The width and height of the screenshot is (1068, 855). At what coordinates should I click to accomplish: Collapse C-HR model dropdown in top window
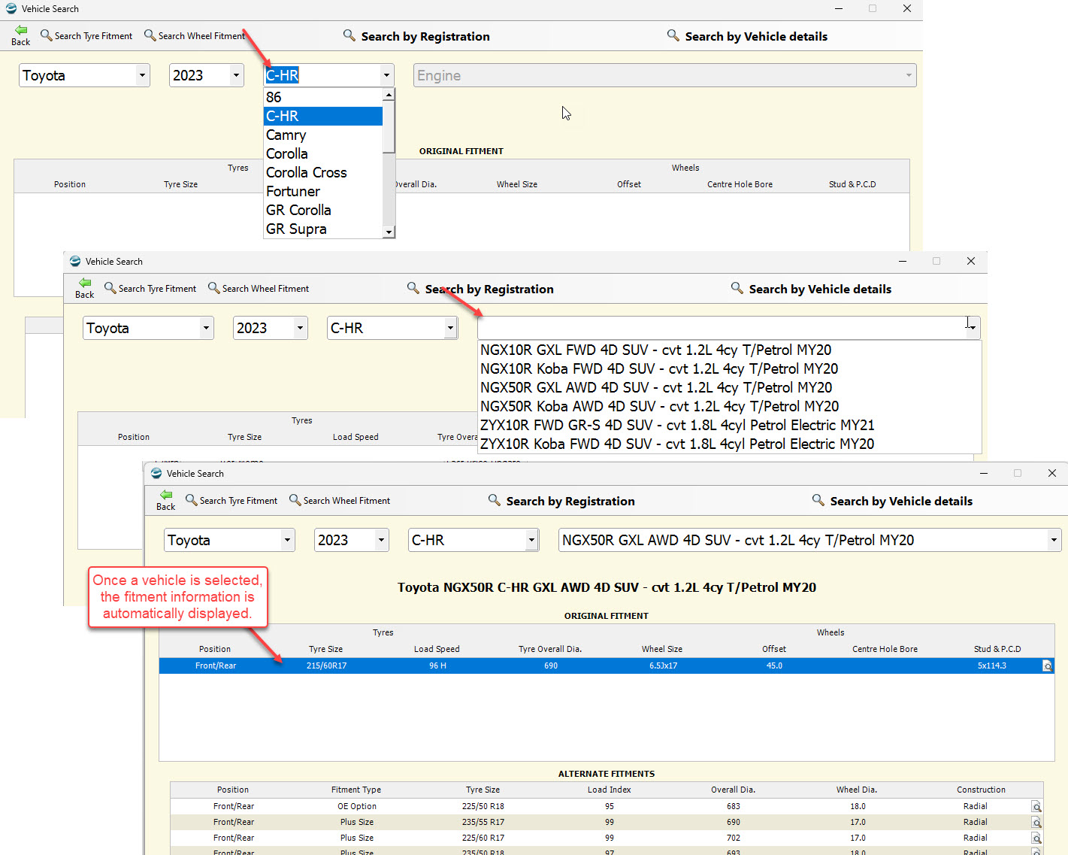[x=386, y=75]
